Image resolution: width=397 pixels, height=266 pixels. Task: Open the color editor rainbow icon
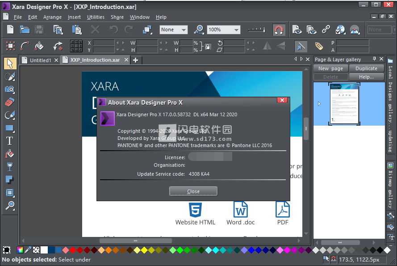tap(20, 250)
